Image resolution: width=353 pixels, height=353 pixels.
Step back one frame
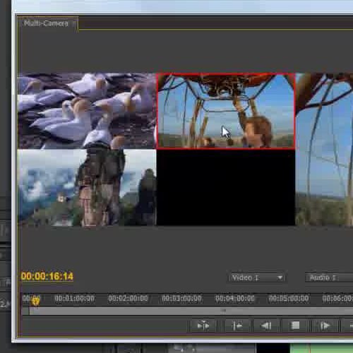click(x=266, y=325)
